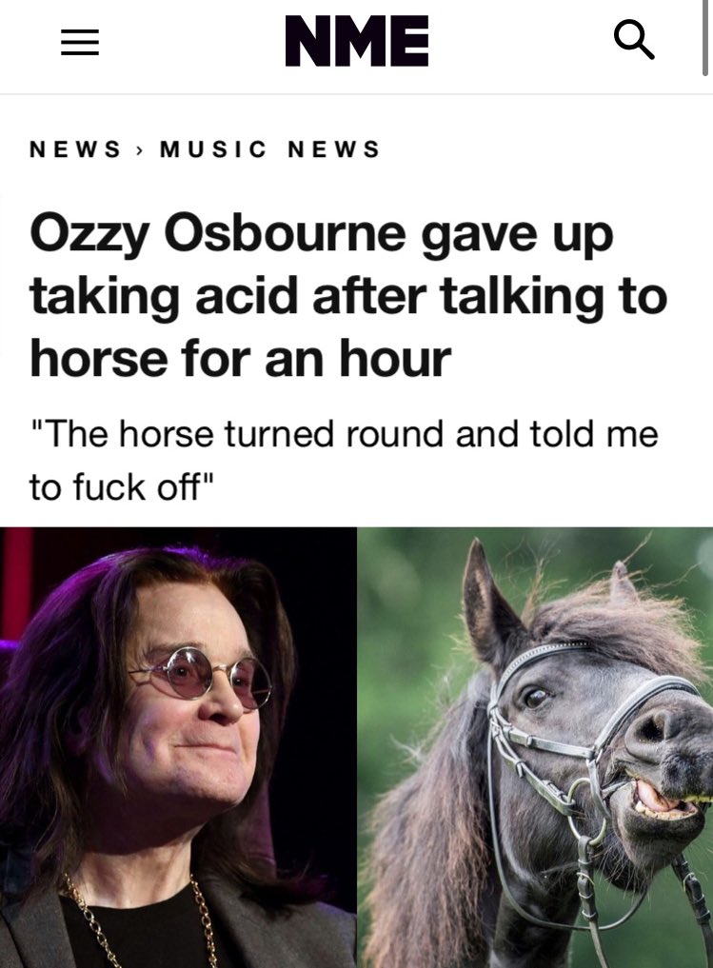
Task: Click "horse for an hour" headline line
Action: (x=241, y=359)
